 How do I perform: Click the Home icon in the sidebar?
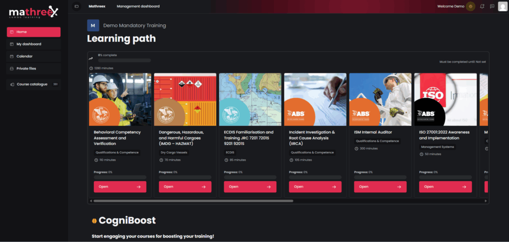tap(12, 32)
